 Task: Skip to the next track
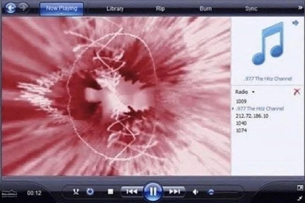pos(174,192)
